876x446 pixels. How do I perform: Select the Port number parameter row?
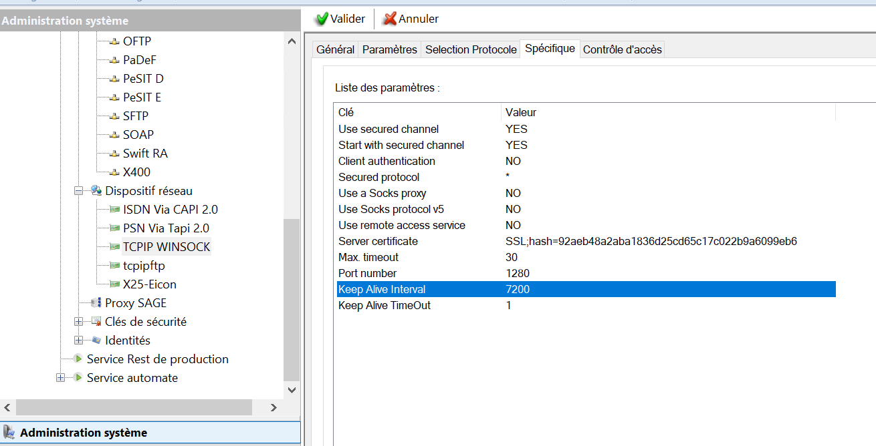coord(367,273)
